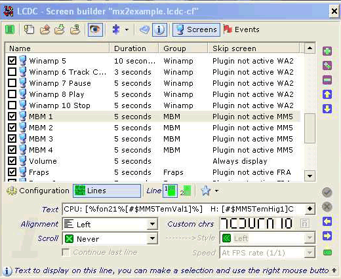Check the Winamp 8 Play checkbox
The image size is (341, 279).
pyautogui.click(x=12, y=94)
